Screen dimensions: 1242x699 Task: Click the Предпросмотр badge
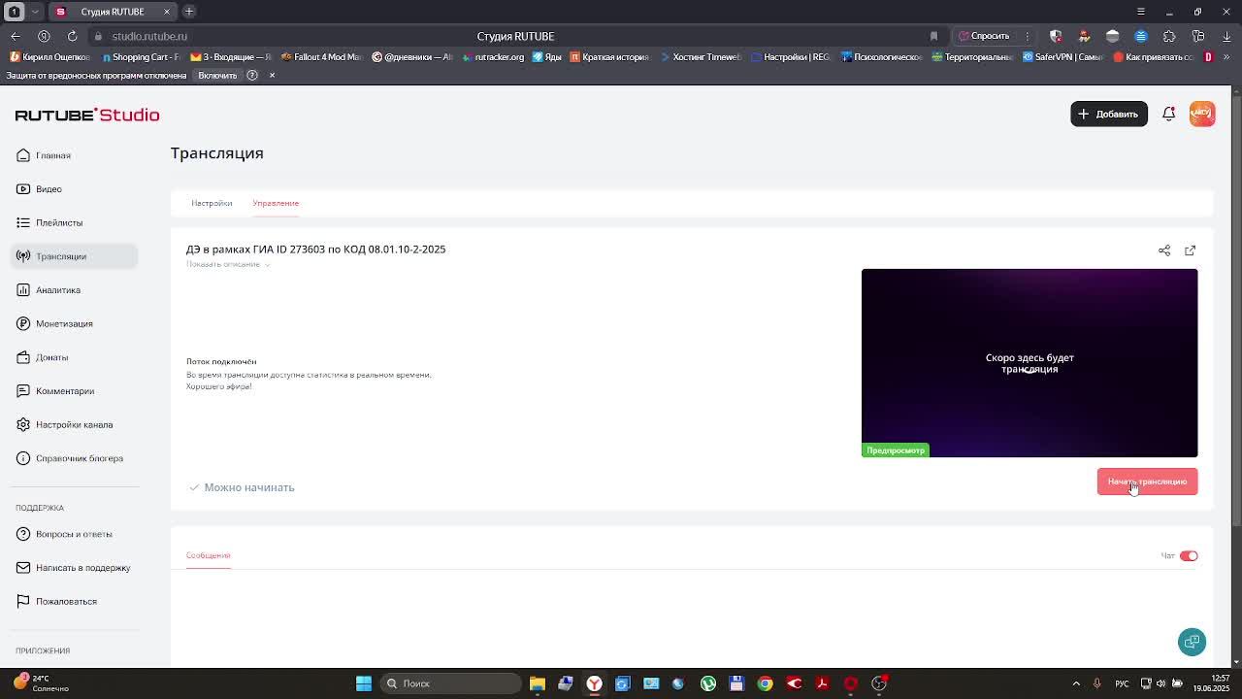pos(896,450)
